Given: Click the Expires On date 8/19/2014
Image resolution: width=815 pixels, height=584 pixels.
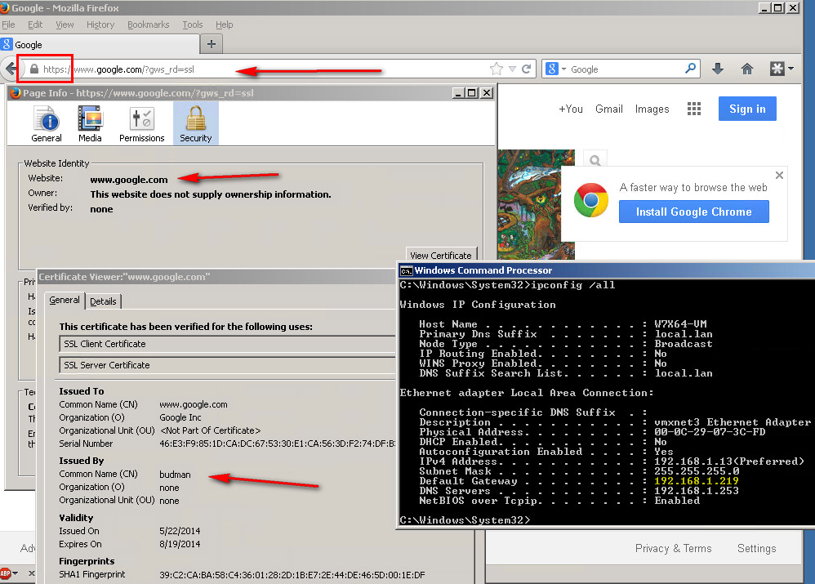Looking at the screenshot, I should click(180, 544).
